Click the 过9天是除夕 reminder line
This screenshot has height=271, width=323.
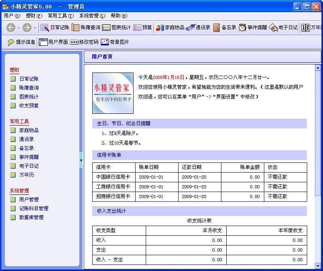pos(120,133)
